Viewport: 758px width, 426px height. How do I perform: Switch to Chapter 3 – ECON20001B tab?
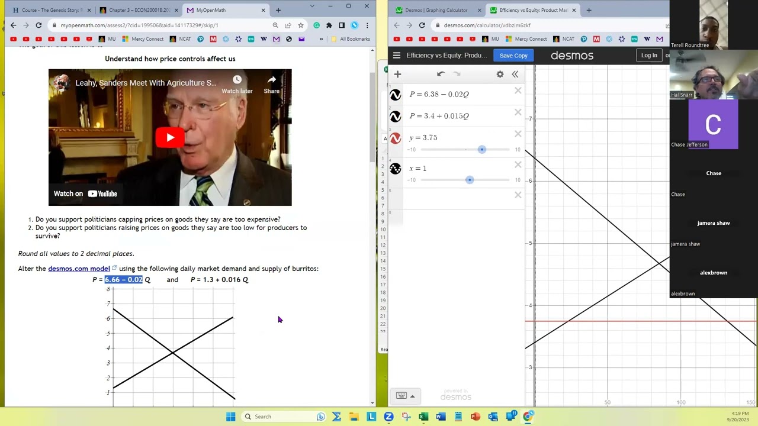pyautogui.click(x=138, y=10)
